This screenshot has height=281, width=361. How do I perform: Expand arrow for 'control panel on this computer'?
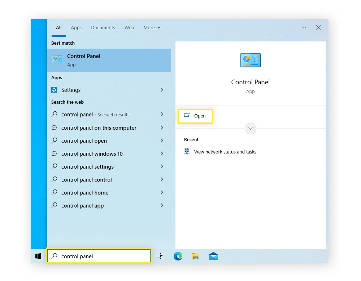(162, 128)
